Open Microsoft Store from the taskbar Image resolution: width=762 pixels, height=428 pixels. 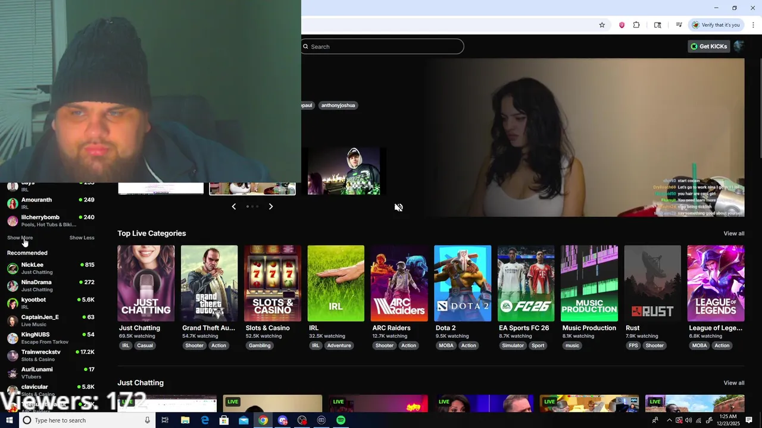[224, 420]
